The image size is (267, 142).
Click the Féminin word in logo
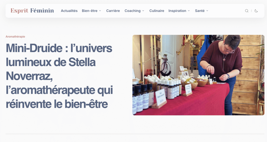coord(42,10)
